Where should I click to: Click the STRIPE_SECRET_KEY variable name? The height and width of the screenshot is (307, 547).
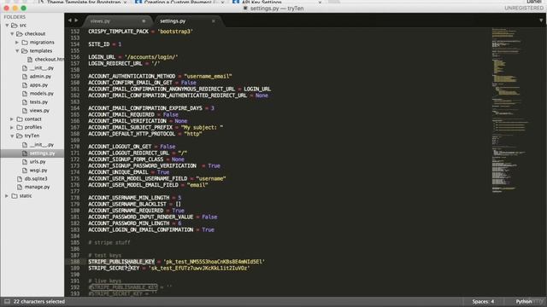tap(114, 269)
